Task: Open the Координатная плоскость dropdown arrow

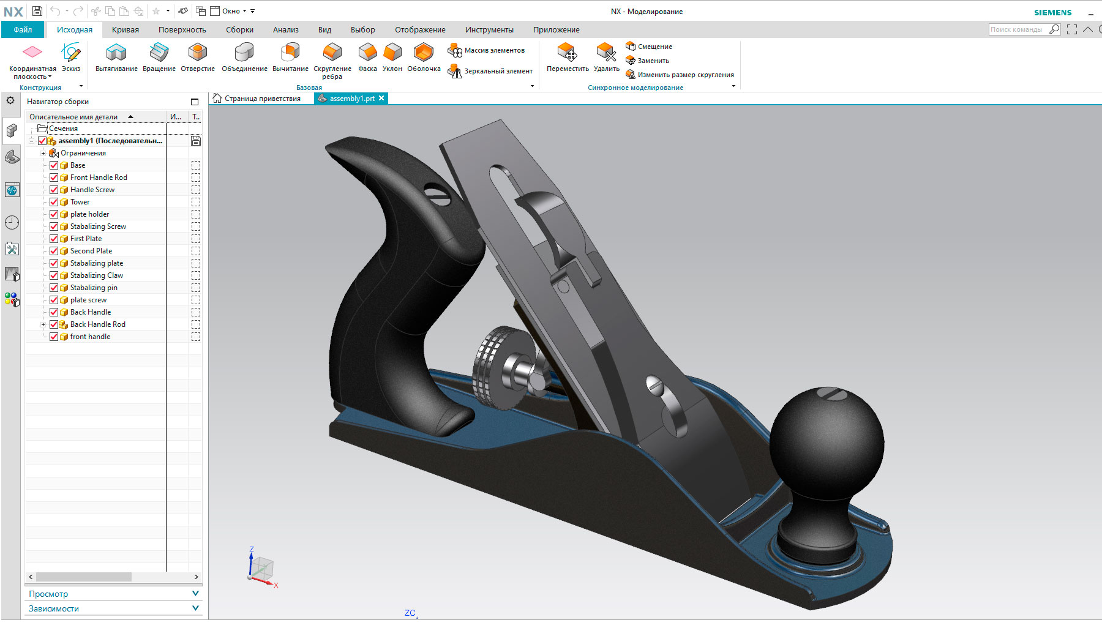Action: (x=50, y=77)
